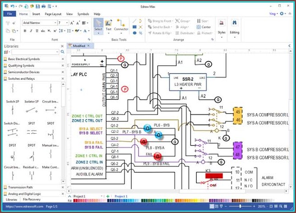Image resolution: width=296 pixels, height=213 pixels.
Task: Switch to the Symbols tab
Action: click(83, 14)
